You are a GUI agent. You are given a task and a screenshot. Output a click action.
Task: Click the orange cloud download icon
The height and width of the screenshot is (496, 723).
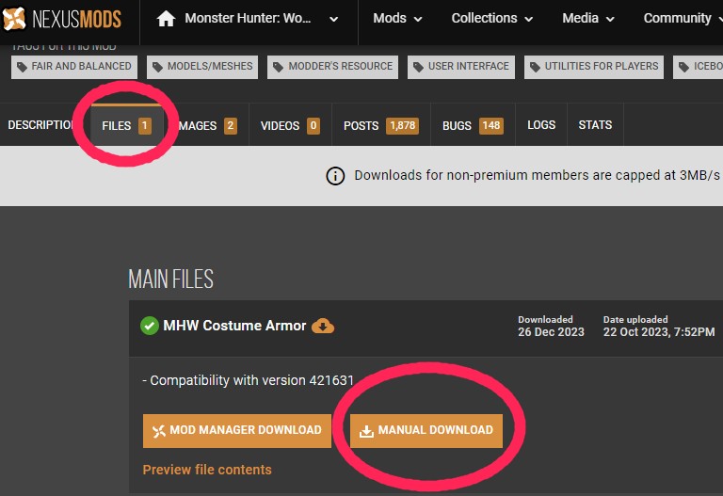pyautogui.click(x=323, y=326)
